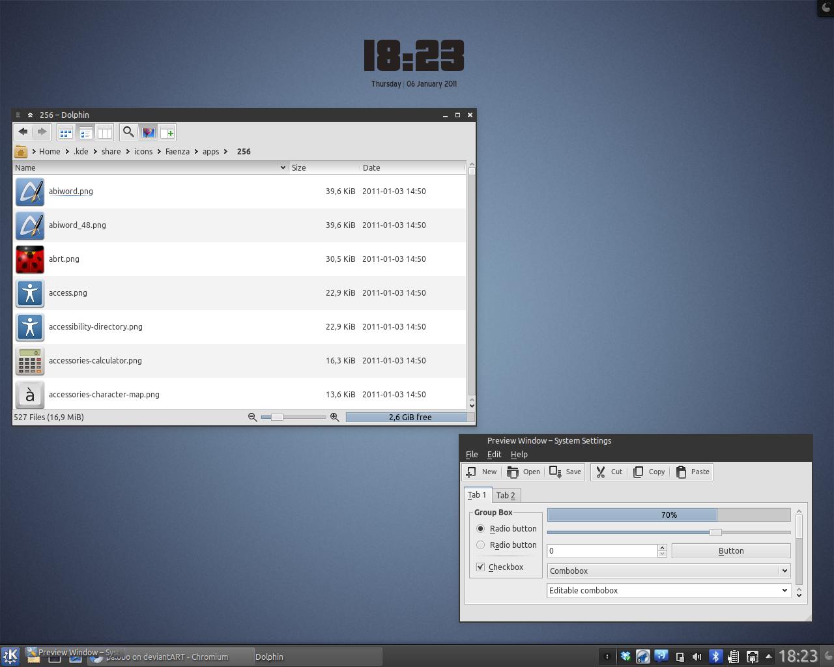This screenshot has height=667, width=834.
Task: Click the Button next to spinbox
Action: click(731, 550)
